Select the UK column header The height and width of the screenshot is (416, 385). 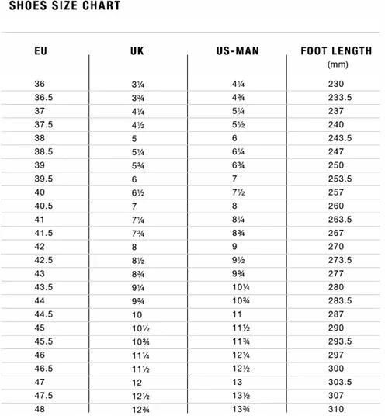pyautogui.click(x=137, y=50)
